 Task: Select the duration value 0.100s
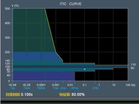point(27,94)
